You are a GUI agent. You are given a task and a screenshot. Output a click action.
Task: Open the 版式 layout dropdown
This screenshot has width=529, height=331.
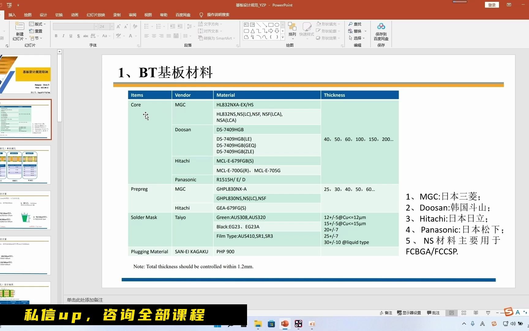click(x=37, y=24)
